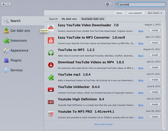Open the Best match sort dropdown
The image size is (168, 131).
(x=155, y=13)
